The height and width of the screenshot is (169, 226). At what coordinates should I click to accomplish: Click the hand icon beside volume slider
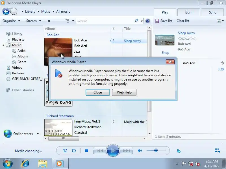pyautogui.click(x=179, y=151)
